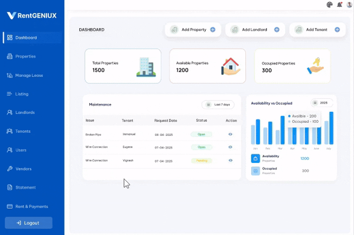Go to Manage Lease section
Viewport: 354px width, 235px height.
29,75
